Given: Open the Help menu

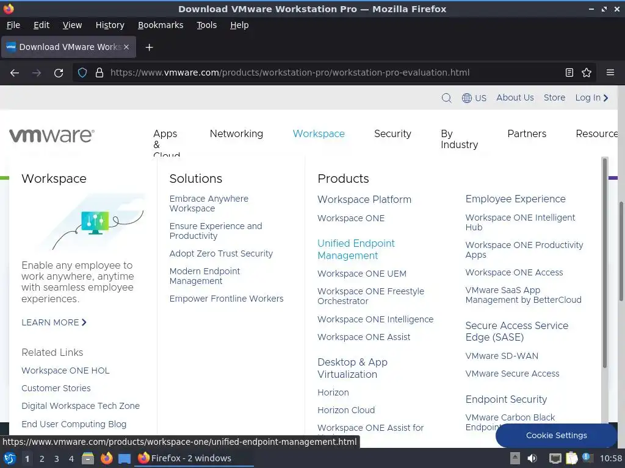Looking at the screenshot, I should (x=239, y=25).
